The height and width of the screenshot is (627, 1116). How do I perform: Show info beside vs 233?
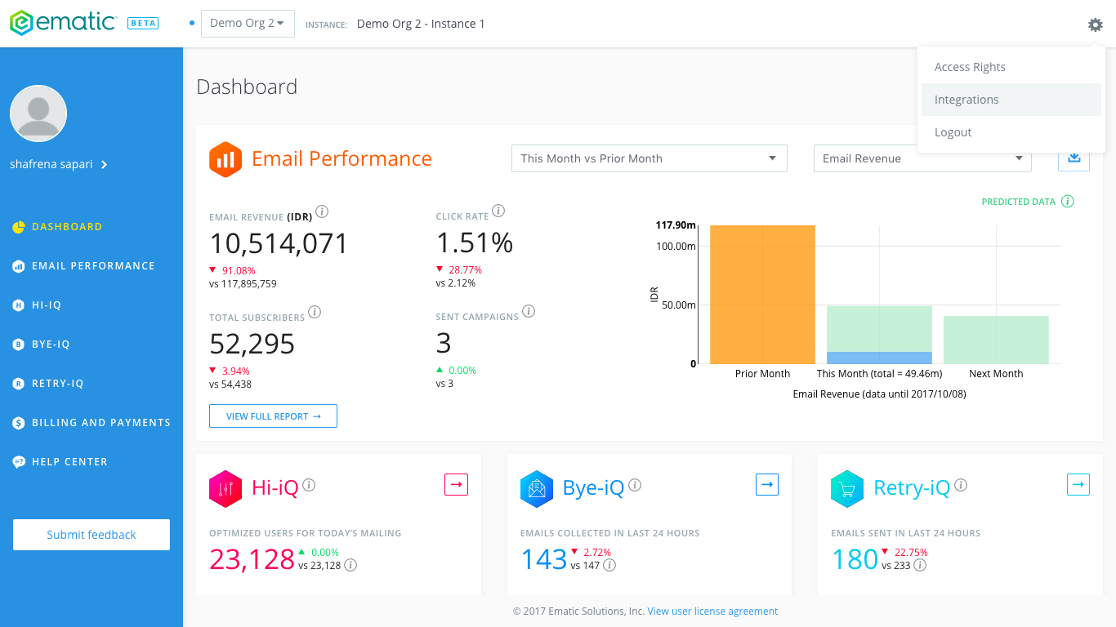tap(920, 565)
